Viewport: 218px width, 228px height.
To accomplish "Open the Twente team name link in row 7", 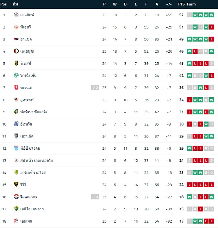I will click(x=26, y=88).
